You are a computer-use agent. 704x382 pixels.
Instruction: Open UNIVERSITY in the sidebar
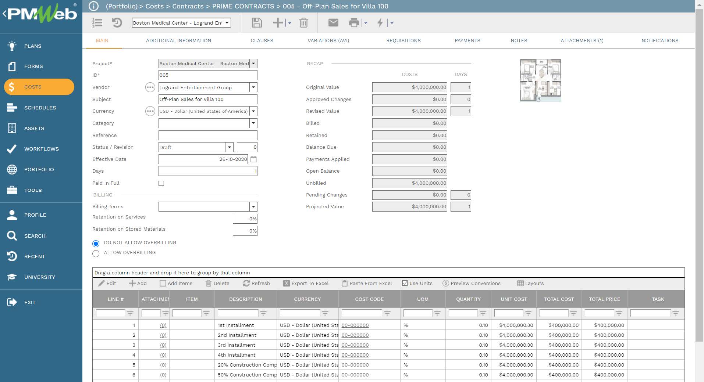click(39, 277)
